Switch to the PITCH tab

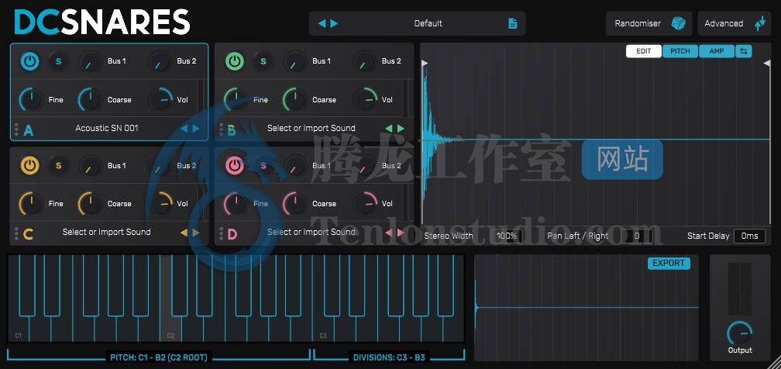coord(680,51)
